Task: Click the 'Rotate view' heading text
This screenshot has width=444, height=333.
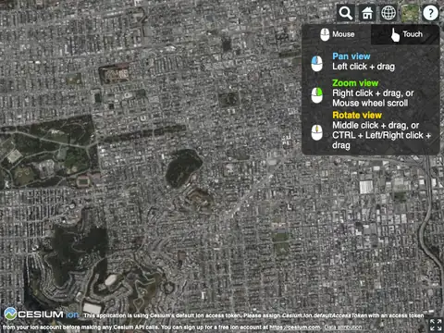Action: click(x=357, y=115)
